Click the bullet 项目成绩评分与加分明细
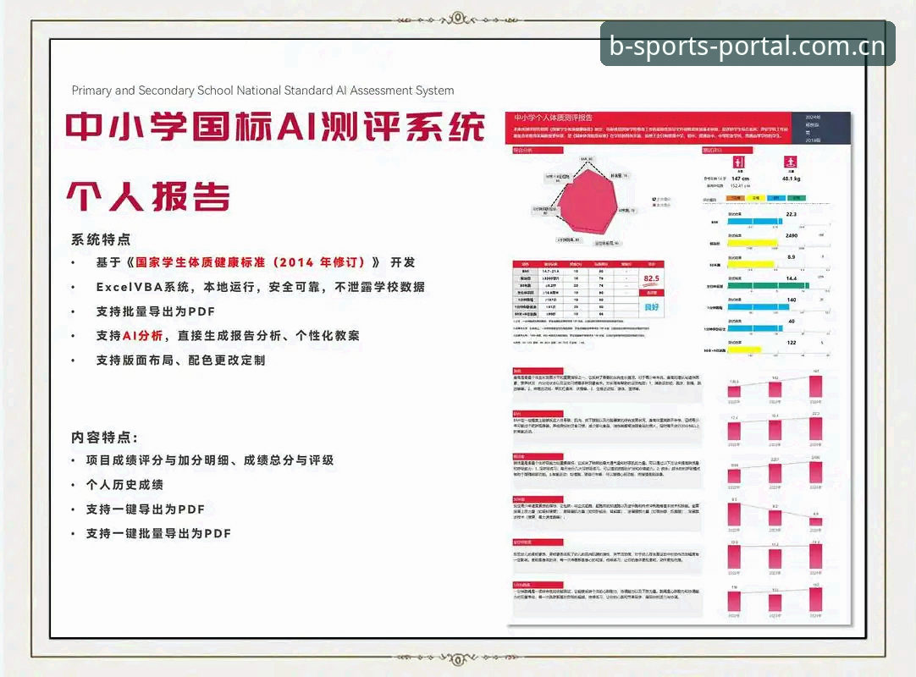This screenshot has width=916, height=677. (210, 460)
